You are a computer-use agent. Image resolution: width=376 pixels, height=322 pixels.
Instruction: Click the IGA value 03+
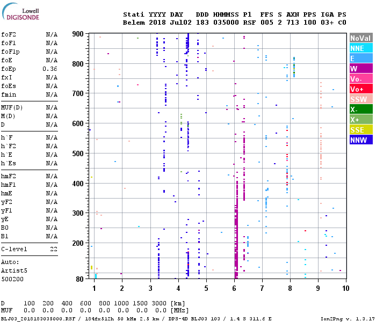point(327,23)
